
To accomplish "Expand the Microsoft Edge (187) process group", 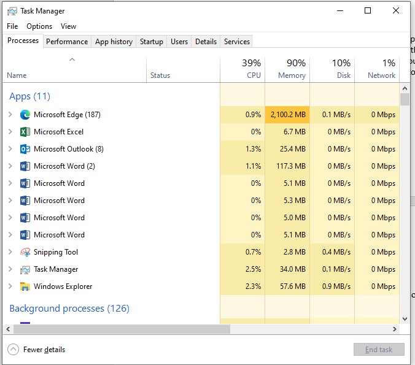I will click(10, 115).
